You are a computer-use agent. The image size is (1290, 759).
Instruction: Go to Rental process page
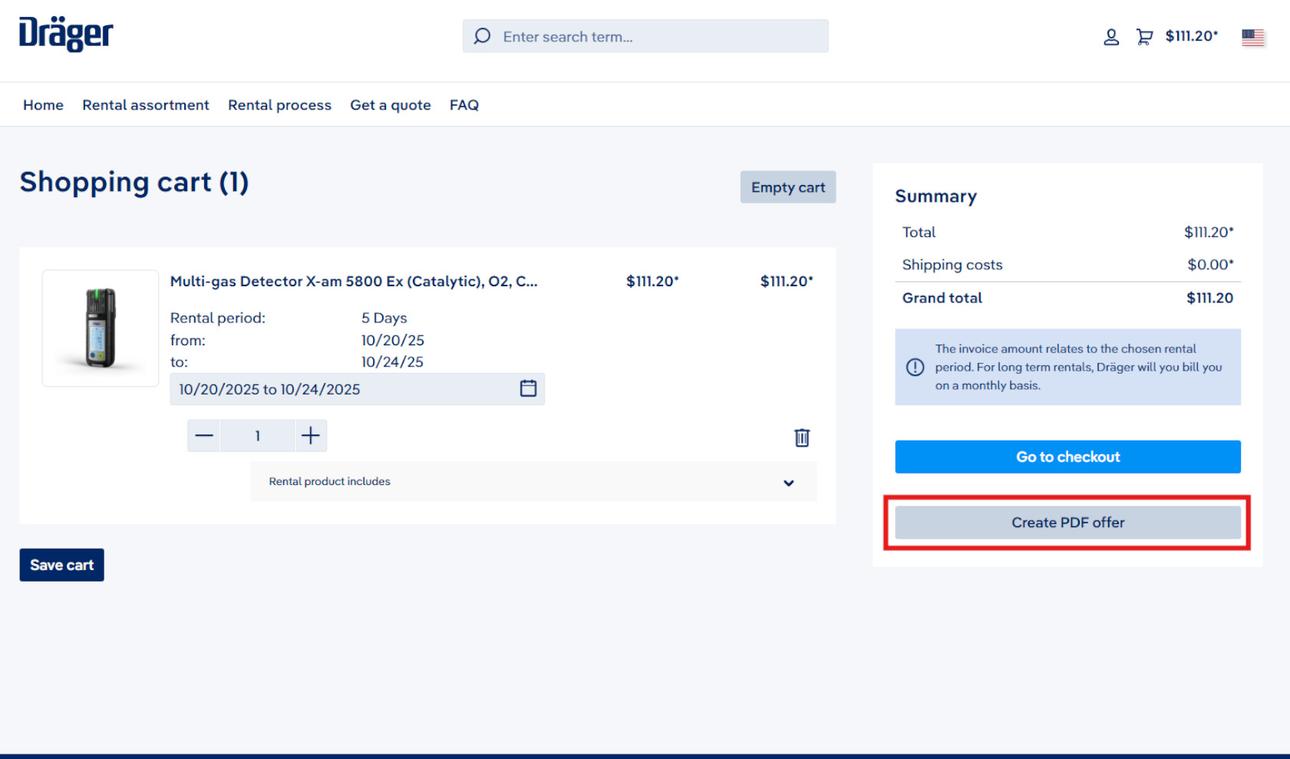click(x=279, y=105)
